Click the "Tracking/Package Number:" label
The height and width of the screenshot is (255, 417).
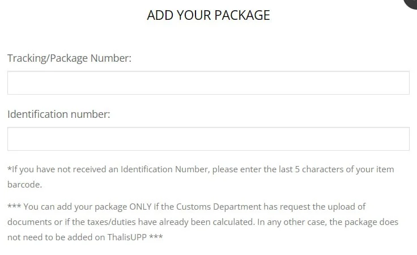coord(69,58)
